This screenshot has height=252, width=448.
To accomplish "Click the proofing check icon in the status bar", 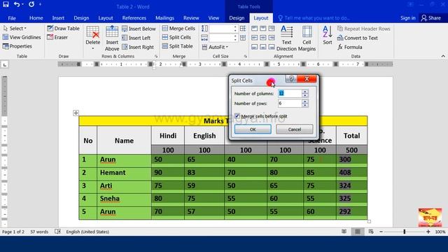I will (x=57, y=232).
